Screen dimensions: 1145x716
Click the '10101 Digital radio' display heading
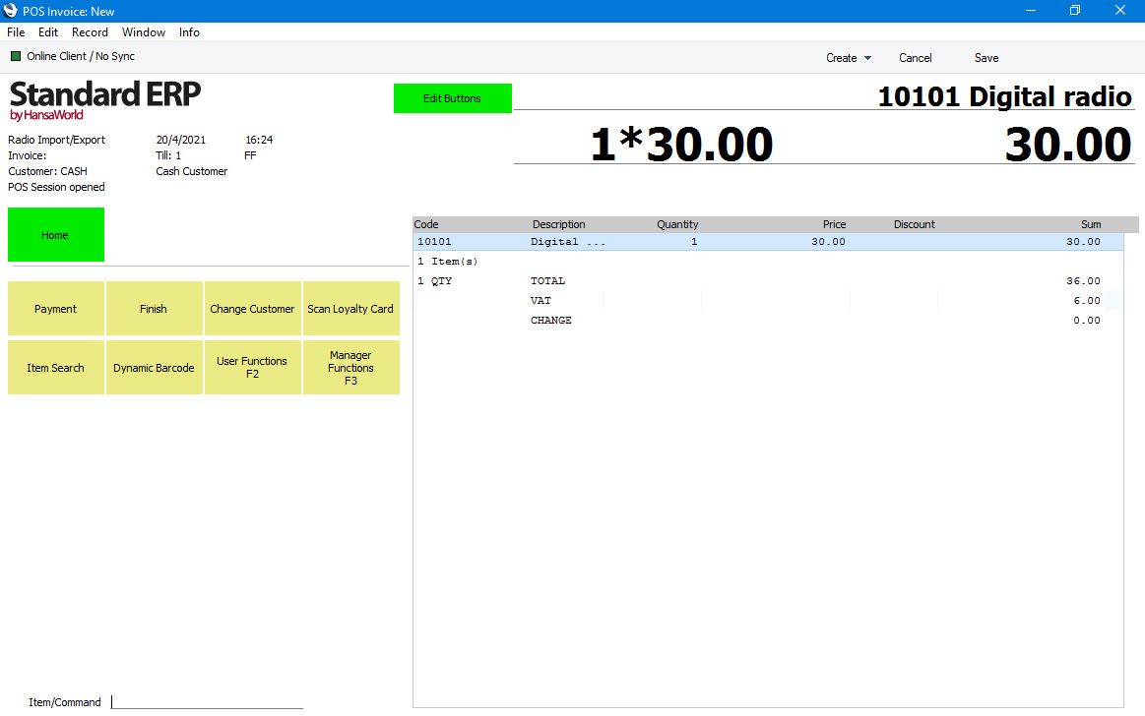1004,96
